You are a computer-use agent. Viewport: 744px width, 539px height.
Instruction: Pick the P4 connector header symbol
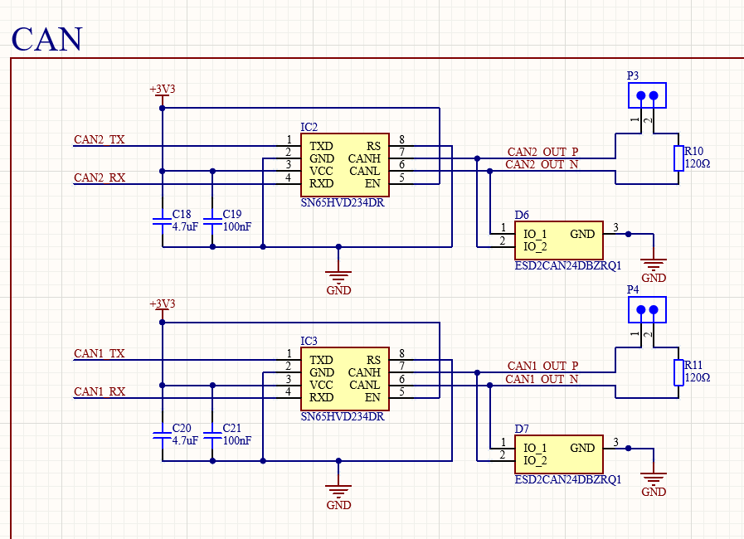pyautogui.click(x=646, y=311)
